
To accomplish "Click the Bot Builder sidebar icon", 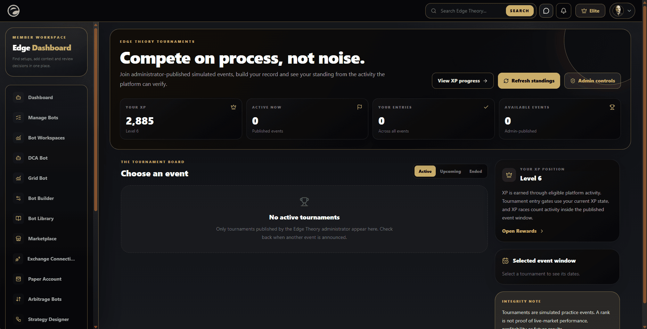I will click(x=18, y=198).
